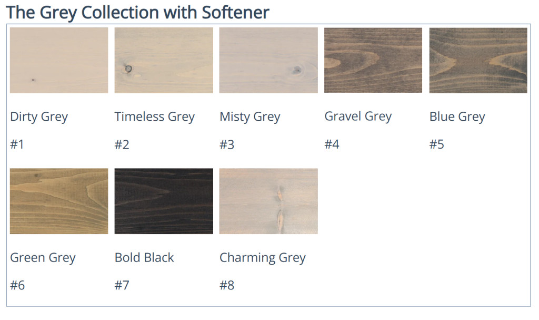Choose the Bold Black wood swatch

pos(164,201)
